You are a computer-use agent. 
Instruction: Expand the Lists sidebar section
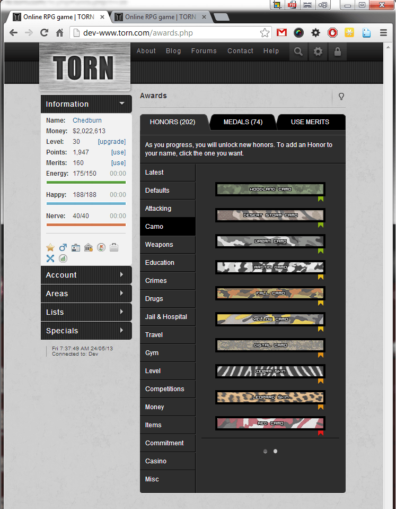point(86,312)
